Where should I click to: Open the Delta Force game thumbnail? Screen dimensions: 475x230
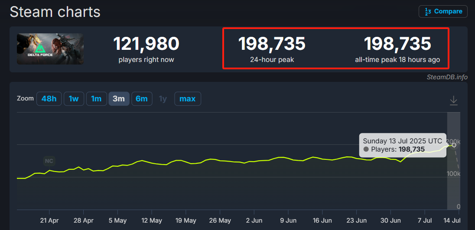click(50, 49)
